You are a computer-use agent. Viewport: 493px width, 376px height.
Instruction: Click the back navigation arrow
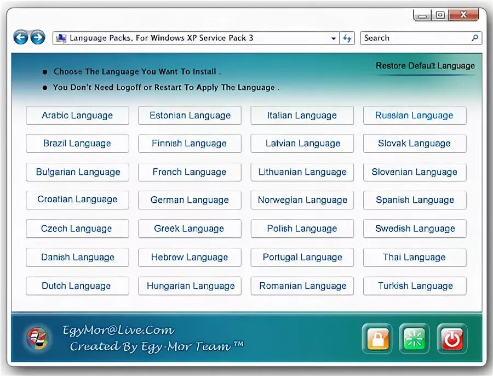pos(21,37)
